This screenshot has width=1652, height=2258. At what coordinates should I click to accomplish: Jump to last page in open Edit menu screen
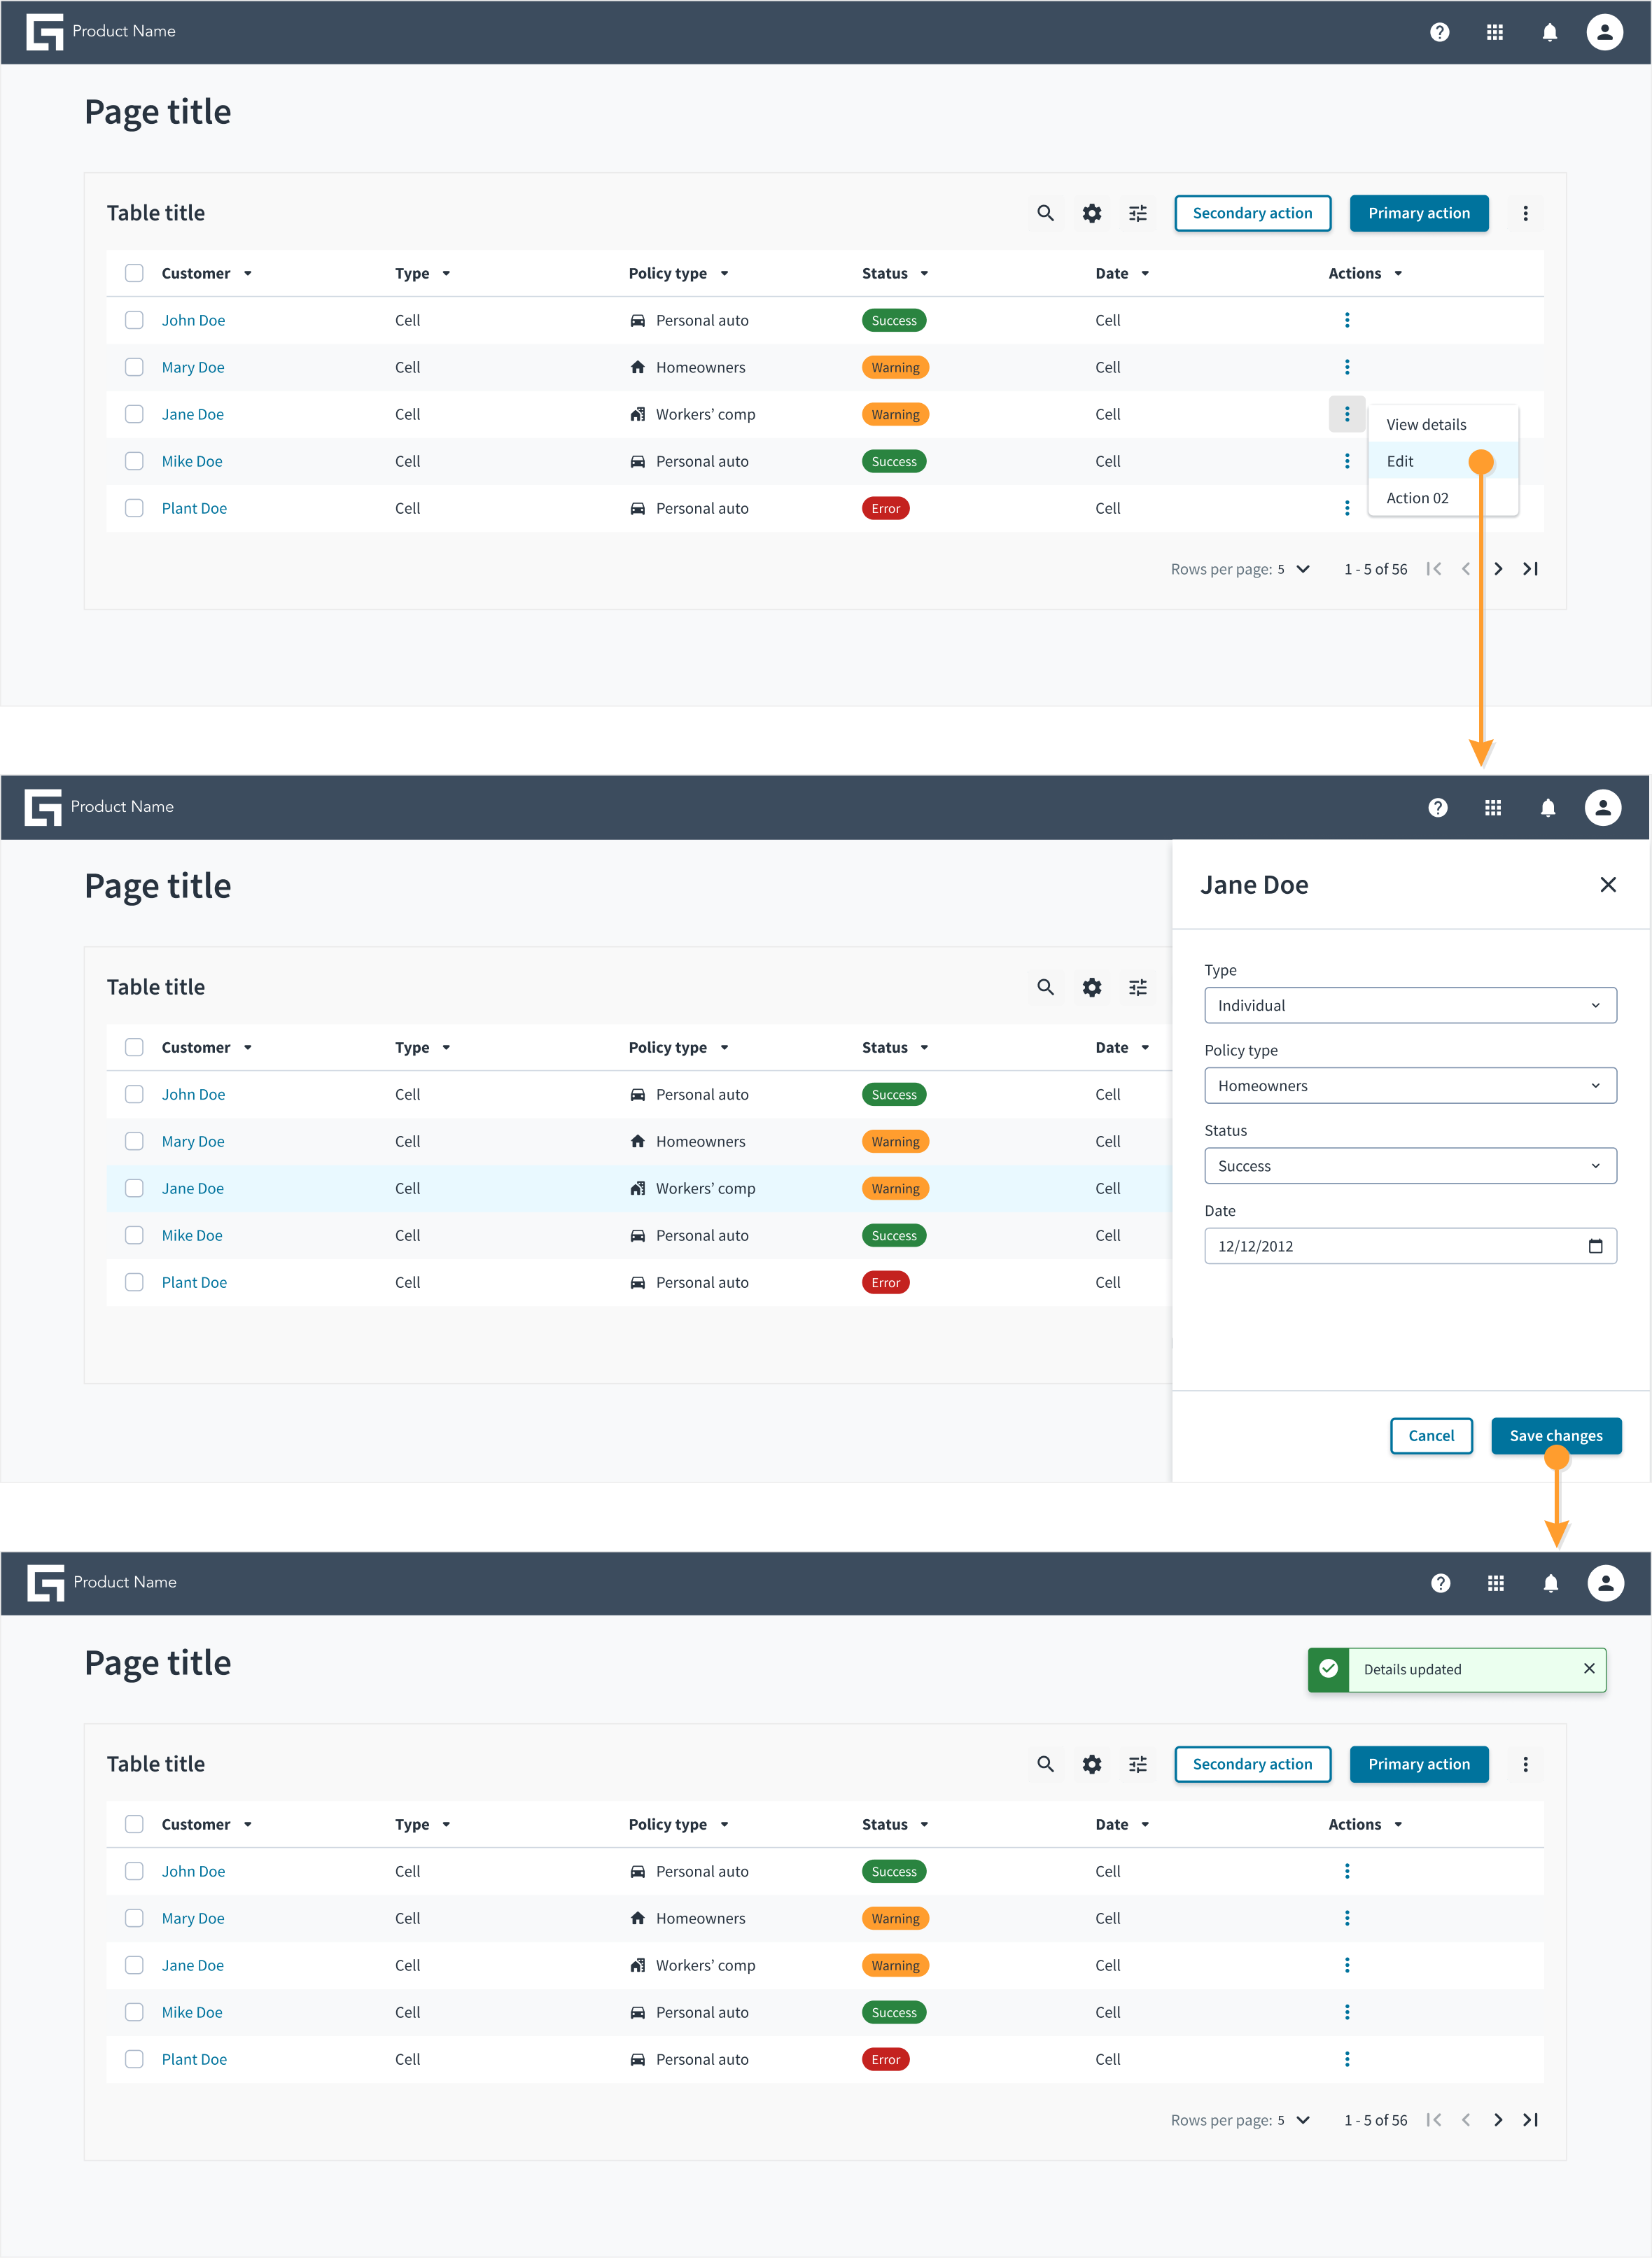pyautogui.click(x=1530, y=569)
